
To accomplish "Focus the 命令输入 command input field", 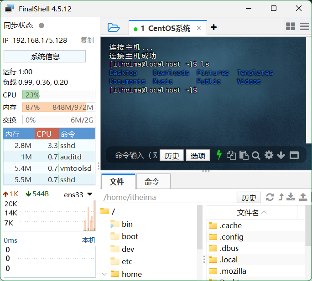I will click(136, 155).
